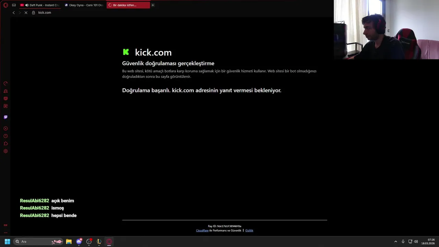Switch to the Okey Oyna tab
The image size is (439, 247).
pos(84,5)
